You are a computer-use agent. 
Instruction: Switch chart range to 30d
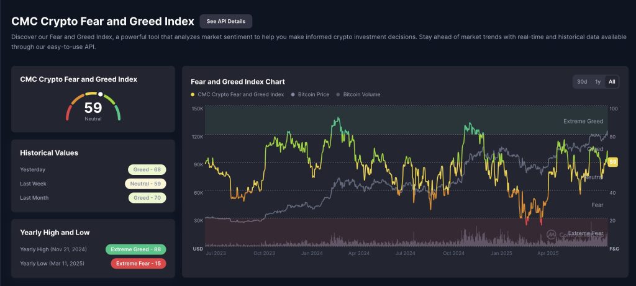(582, 82)
